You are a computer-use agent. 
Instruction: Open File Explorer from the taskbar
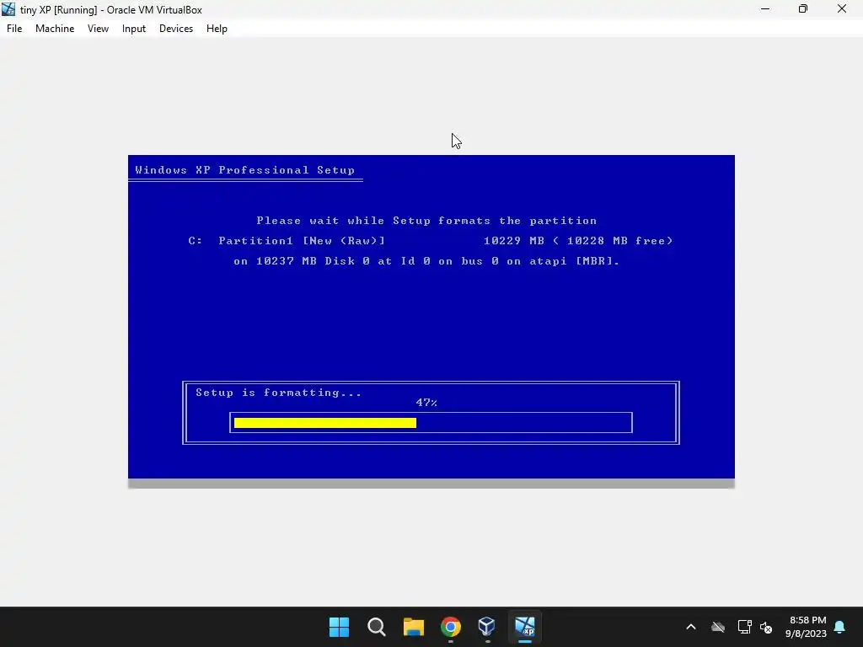pyautogui.click(x=413, y=627)
